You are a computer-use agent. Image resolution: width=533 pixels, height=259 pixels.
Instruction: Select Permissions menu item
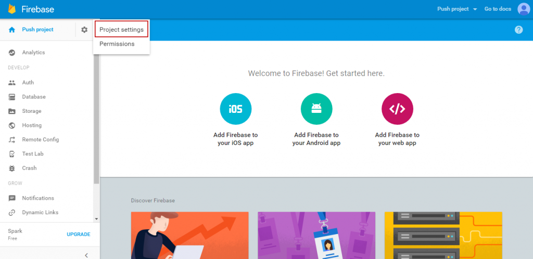tap(117, 44)
